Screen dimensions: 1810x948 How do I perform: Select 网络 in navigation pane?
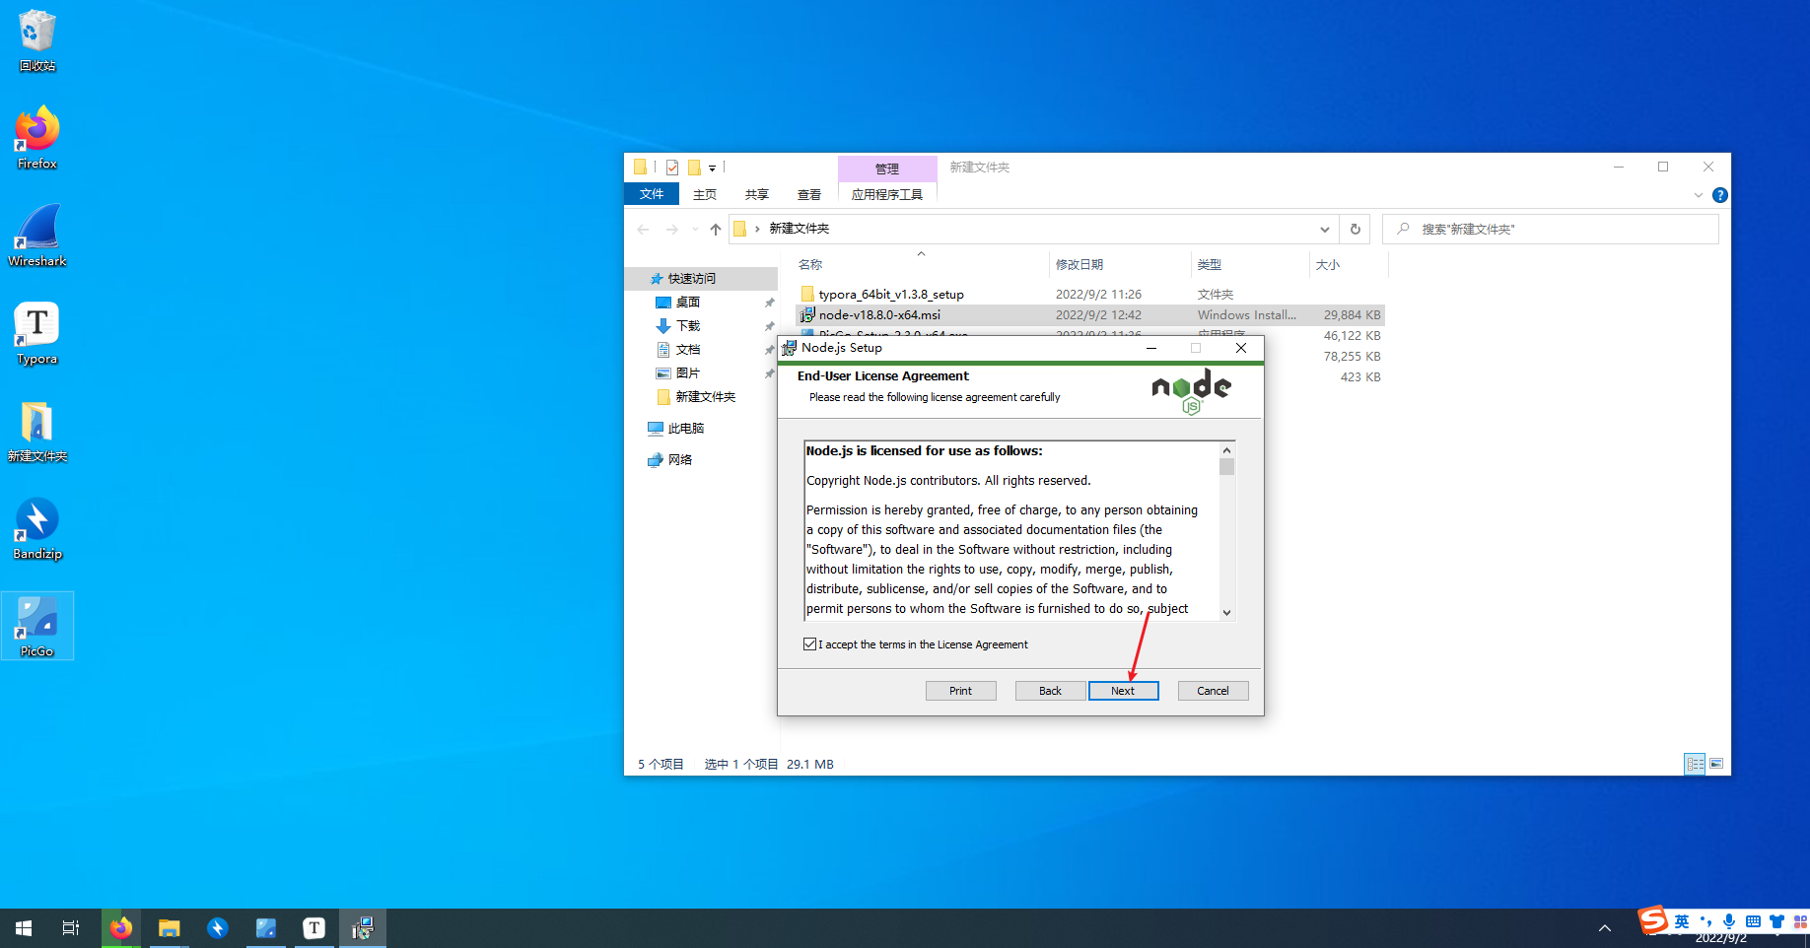click(680, 460)
